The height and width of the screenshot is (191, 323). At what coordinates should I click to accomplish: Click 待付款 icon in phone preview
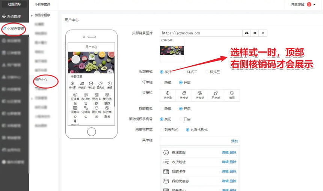73,83
